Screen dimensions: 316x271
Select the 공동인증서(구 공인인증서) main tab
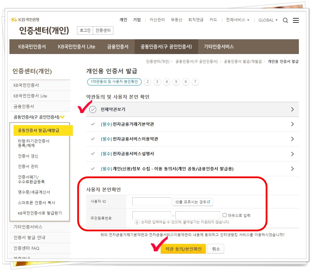coord(166,47)
